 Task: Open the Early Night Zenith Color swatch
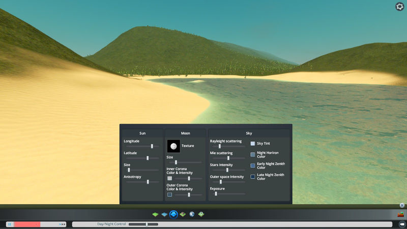[x=253, y=165]
